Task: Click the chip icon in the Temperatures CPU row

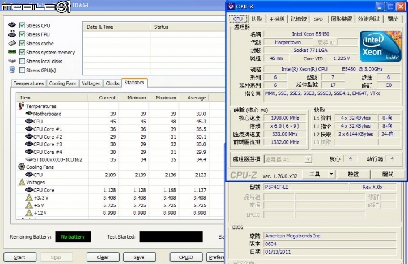Action: (29, 121)
